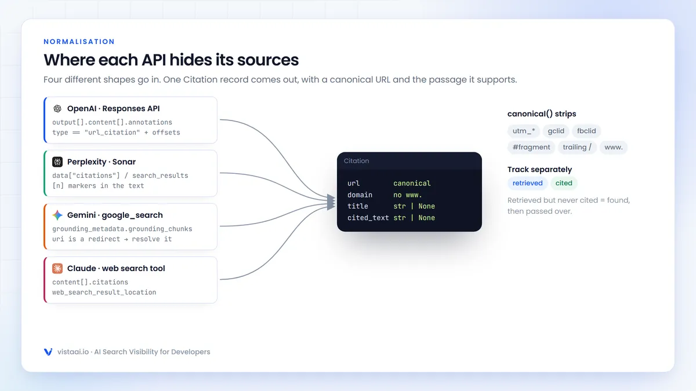Click the 'Retrieved but never cited' note

(x=569, y=206)
